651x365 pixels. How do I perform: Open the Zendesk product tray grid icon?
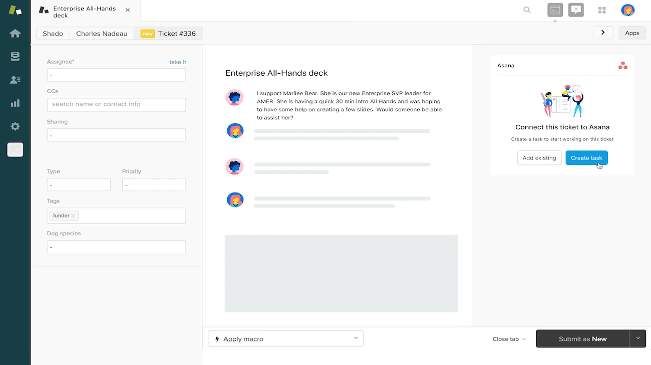tap(602, 10)
